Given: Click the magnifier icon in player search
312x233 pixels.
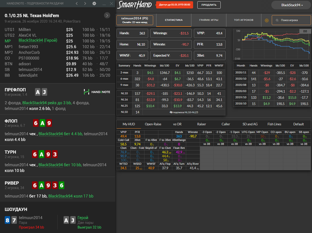Looking at the screenshot, I should [277, 20].
